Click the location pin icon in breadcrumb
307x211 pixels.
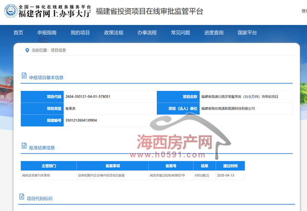click(27, 50)
